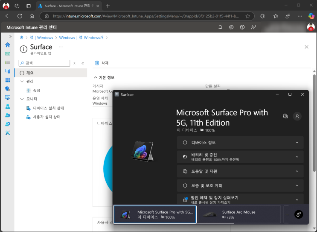The image size is (317, 232).
Task: Open browser extensions icon
Action: click(x=262, y=16)
